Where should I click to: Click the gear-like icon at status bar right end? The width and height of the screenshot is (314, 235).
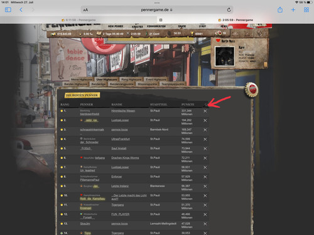pyautogui.click(x=261, y=33)
